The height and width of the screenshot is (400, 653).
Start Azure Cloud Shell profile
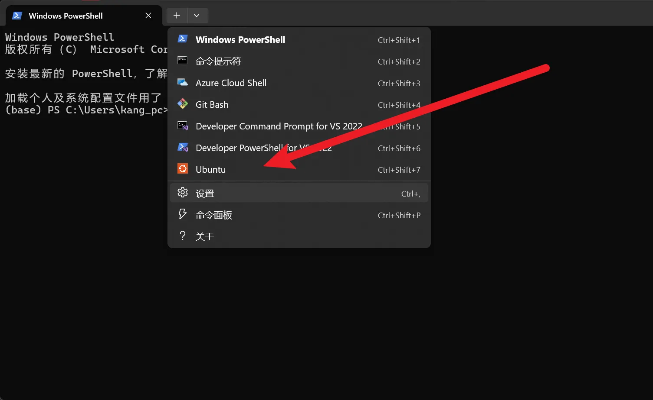click(x=299, y=83)
